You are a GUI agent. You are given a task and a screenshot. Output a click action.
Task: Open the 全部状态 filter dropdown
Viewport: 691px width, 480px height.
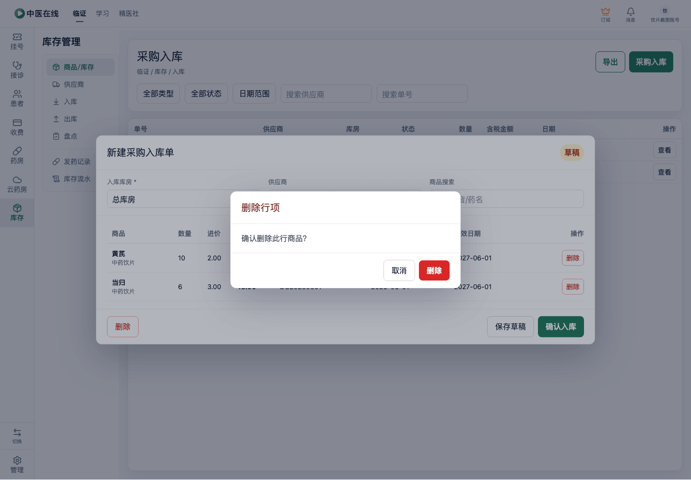[206, 94]
